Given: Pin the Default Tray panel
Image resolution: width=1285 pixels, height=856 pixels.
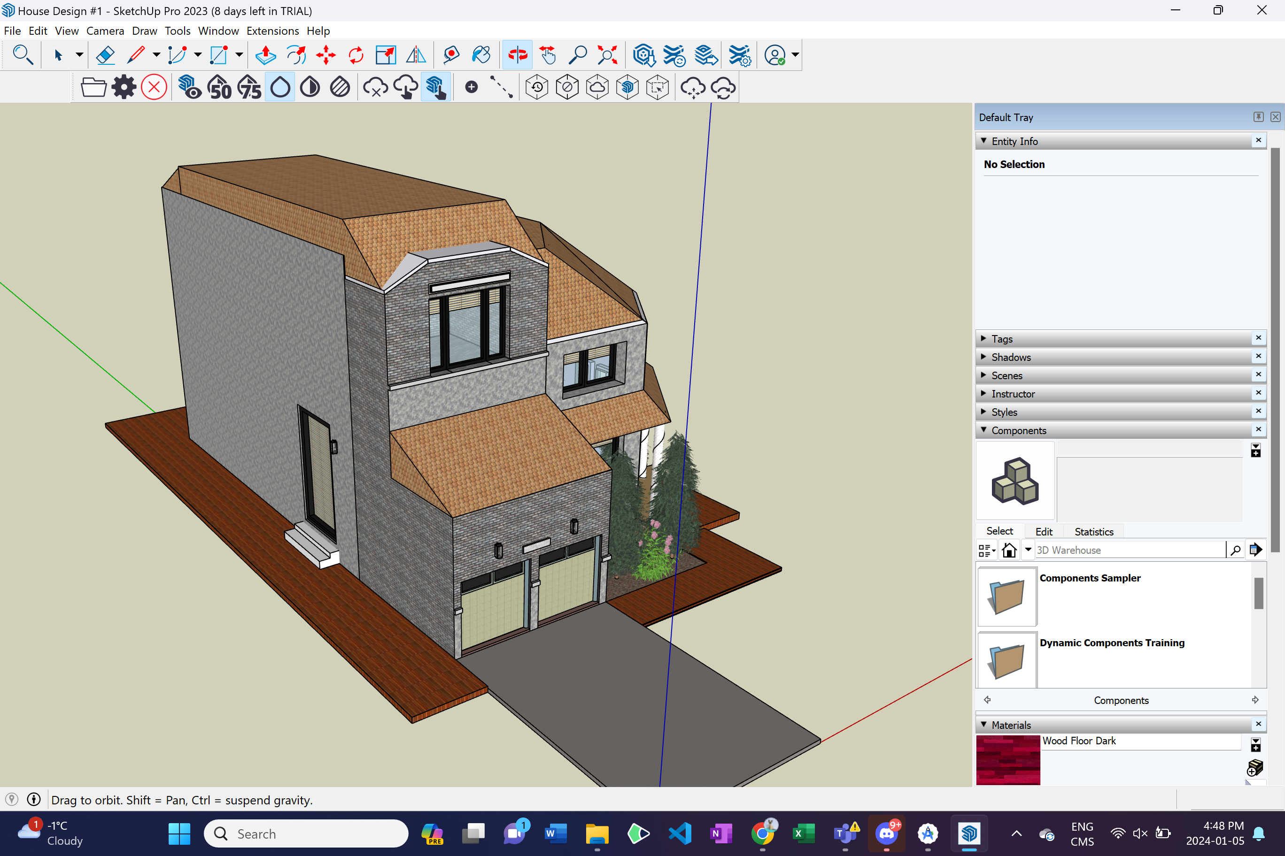Looking at the screenshot, I should [x=1258, y=117].
